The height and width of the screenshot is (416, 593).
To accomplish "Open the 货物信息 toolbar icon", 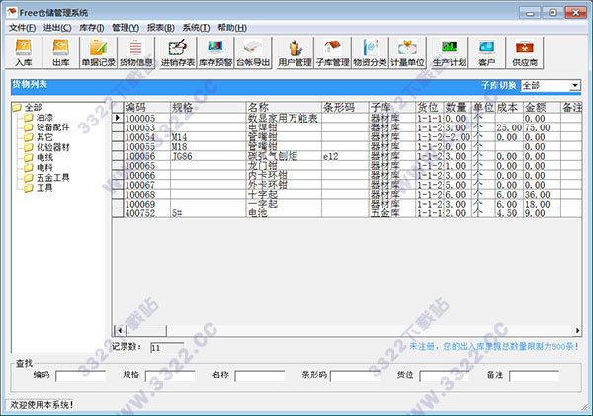I will click(x=136, y=52).
